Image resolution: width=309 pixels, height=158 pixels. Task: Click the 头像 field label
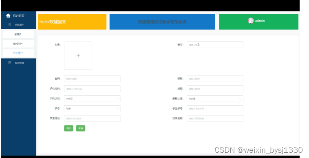pyautogui.click(x=57, y=45)
